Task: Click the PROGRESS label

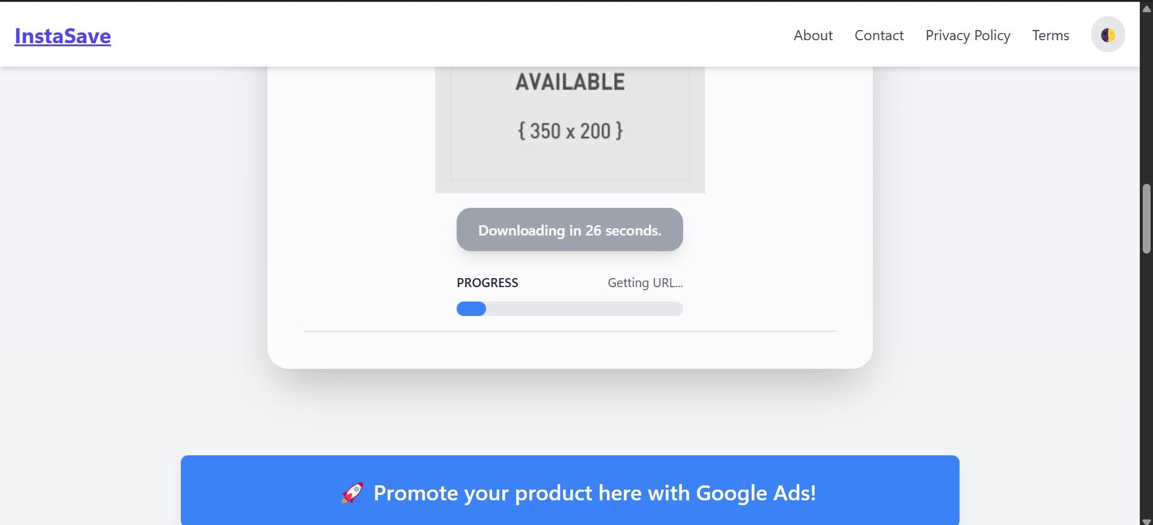Action: (487, 283)
